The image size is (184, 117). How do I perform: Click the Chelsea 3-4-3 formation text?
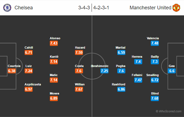(x=84, y=8)
